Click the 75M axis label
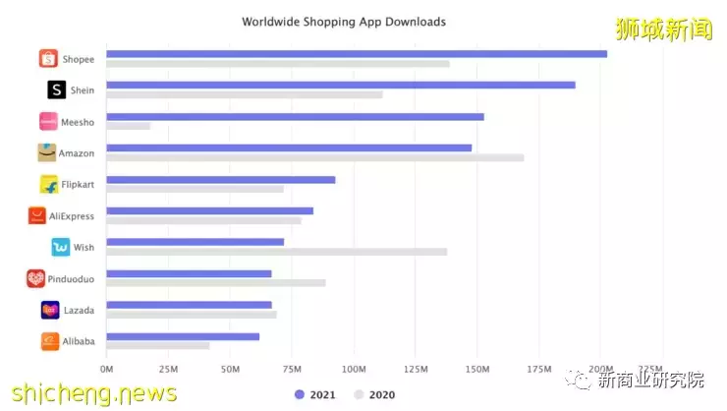Viewport: 727px width, 411px height. coord(292,370)
